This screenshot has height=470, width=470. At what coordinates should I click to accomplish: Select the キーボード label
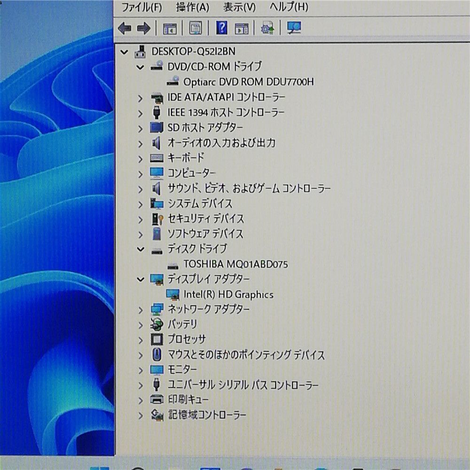pyautogui.click(x=186, y=157)
